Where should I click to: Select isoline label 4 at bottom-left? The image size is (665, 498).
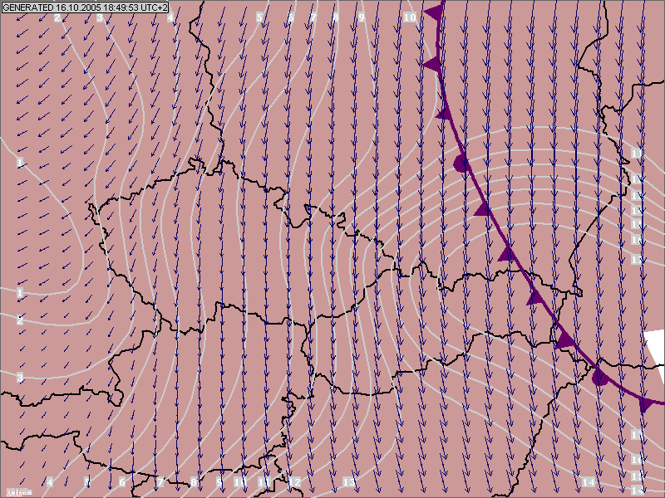click(x=50, y=482)
